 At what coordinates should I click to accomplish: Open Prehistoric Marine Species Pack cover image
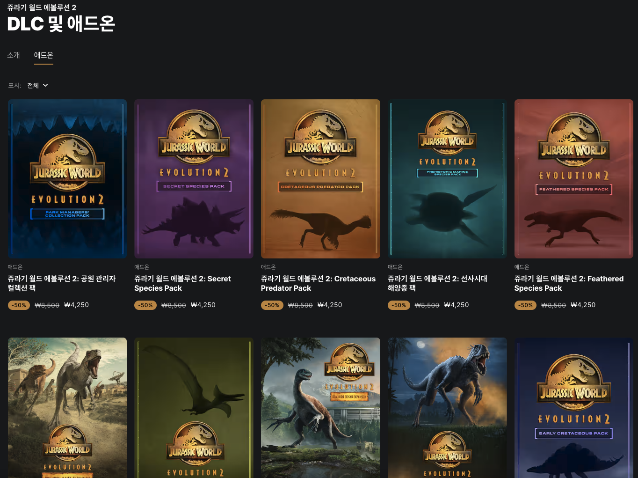(447, 179)
